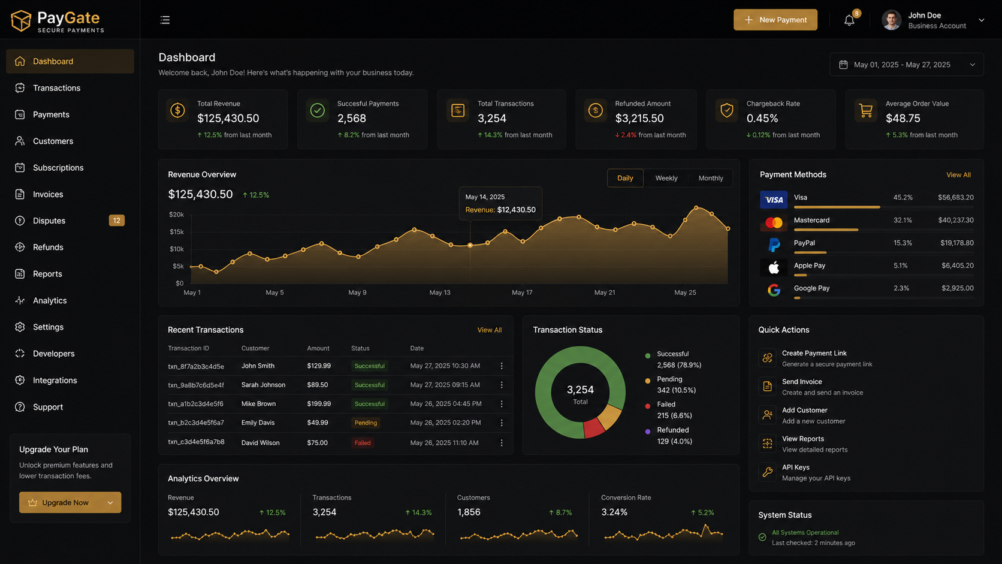
Task: Click the Add Customer person icon
Action: tap(767, 415)
